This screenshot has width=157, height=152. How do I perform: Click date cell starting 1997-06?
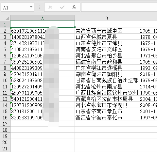pos(148,117)
